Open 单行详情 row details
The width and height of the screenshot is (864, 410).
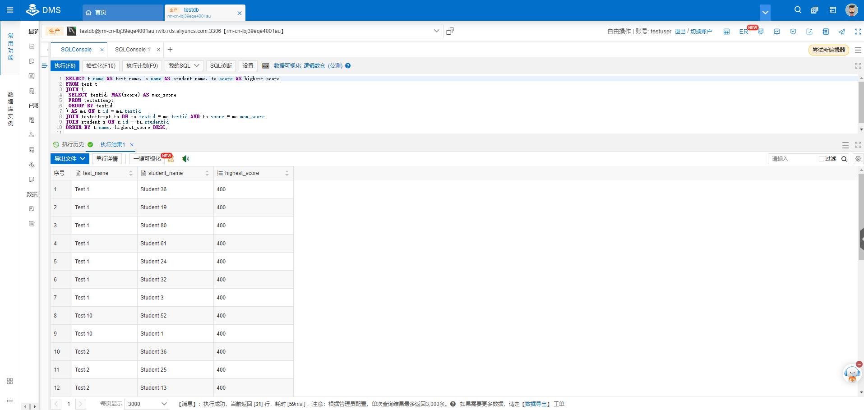coord(107,159)
